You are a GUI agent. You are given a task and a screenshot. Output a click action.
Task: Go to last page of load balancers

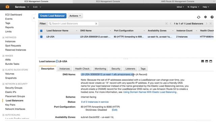click(x=210, y=23)
